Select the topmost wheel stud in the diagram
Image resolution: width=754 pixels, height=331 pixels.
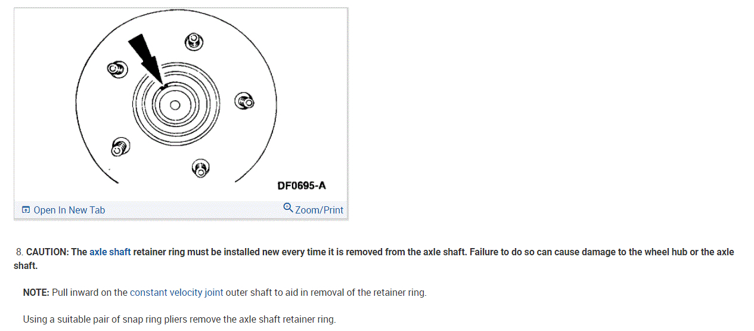(x=193, y=42)
